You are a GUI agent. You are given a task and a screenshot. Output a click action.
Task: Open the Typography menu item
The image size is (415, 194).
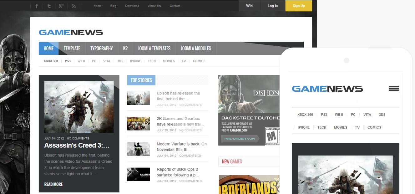click(101, 48)
